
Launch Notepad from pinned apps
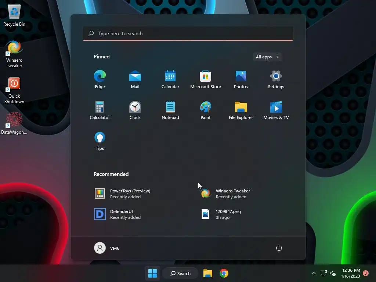pyautogui.click(x=170, y=110)
